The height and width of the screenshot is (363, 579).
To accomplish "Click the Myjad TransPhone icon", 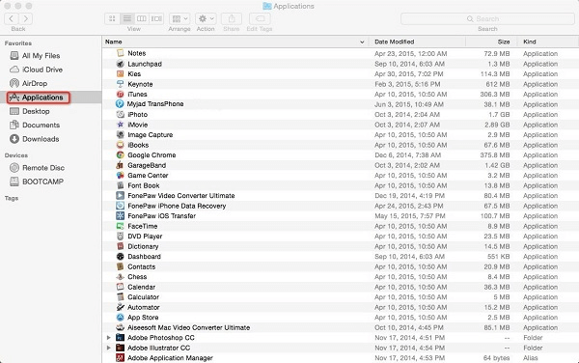I will [x=120, y=103].
